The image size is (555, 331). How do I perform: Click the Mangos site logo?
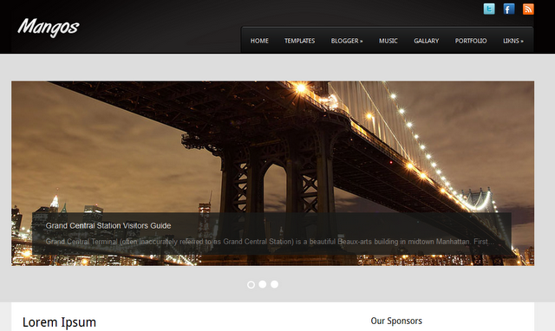pos(49,28)
